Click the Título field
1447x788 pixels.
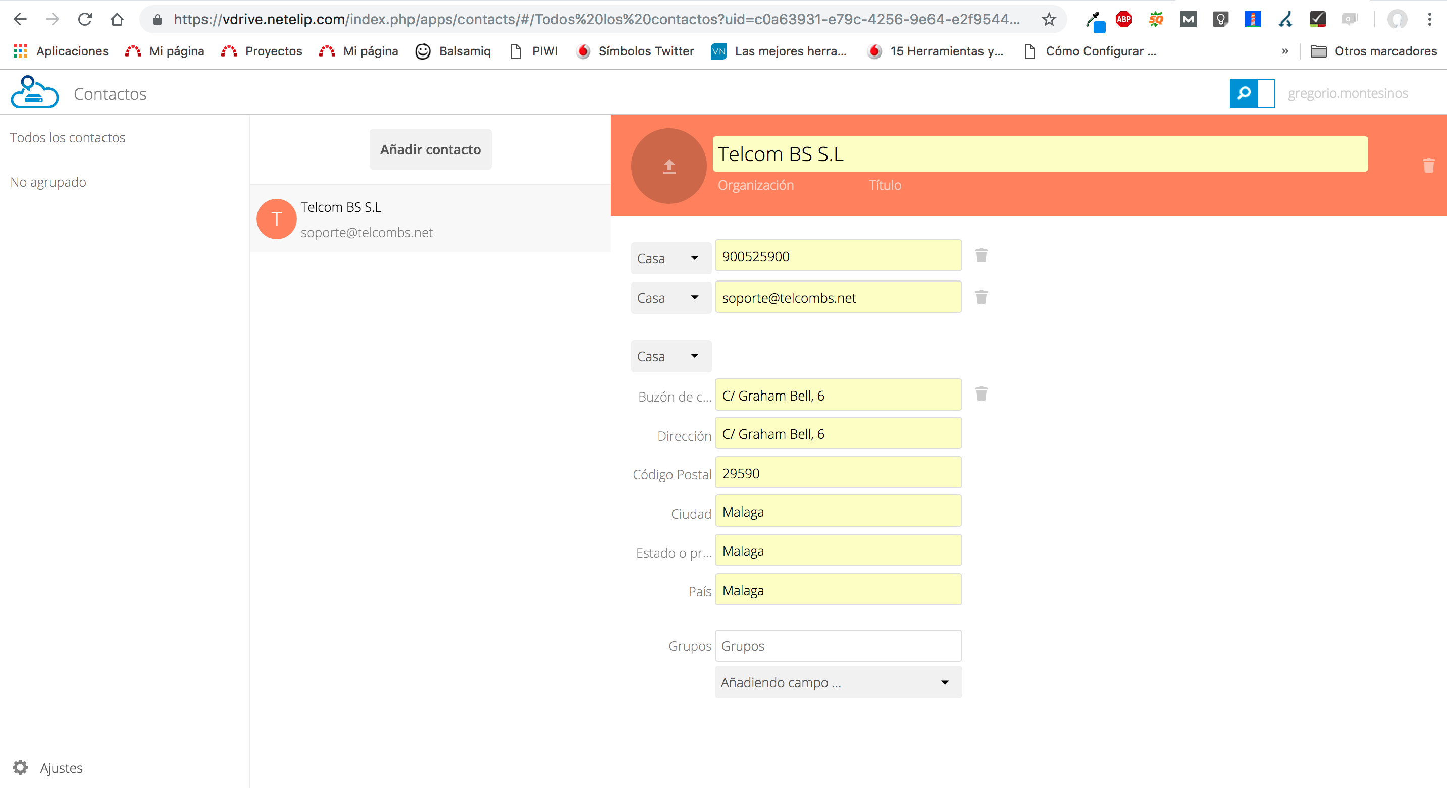point(885,185)
